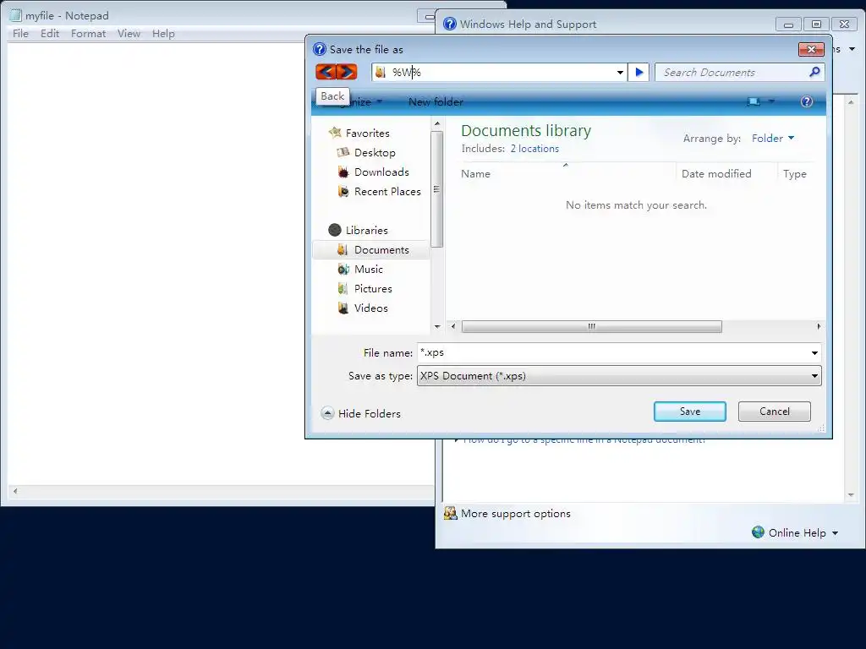This screenshot has width=866, height=649.
Task: Open the File name dropdown arrow
Action: pos(814,352)
